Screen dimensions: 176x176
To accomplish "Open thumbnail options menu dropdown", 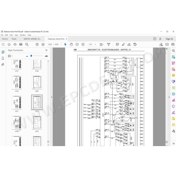I will [x=10, y=56].
